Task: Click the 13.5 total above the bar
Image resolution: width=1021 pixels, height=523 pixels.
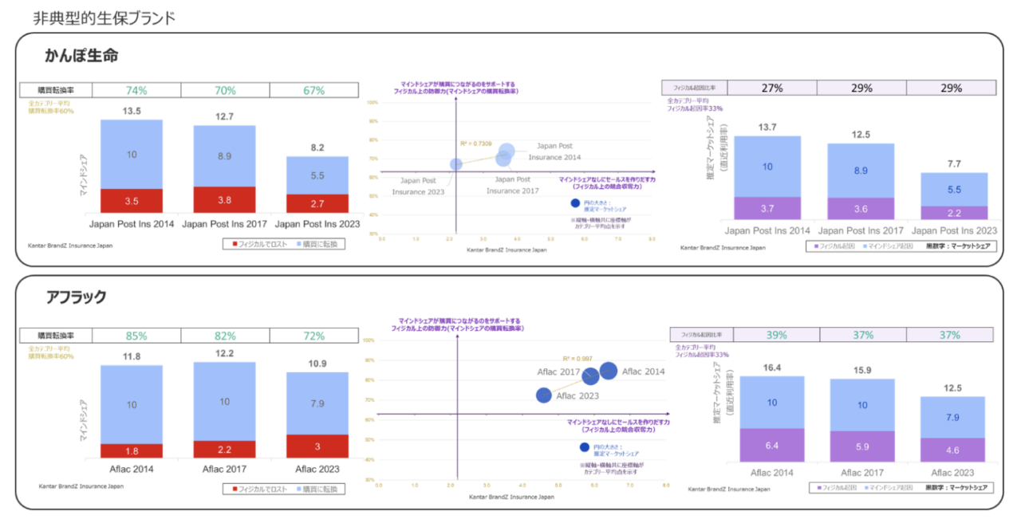Action: pos(132,111)
